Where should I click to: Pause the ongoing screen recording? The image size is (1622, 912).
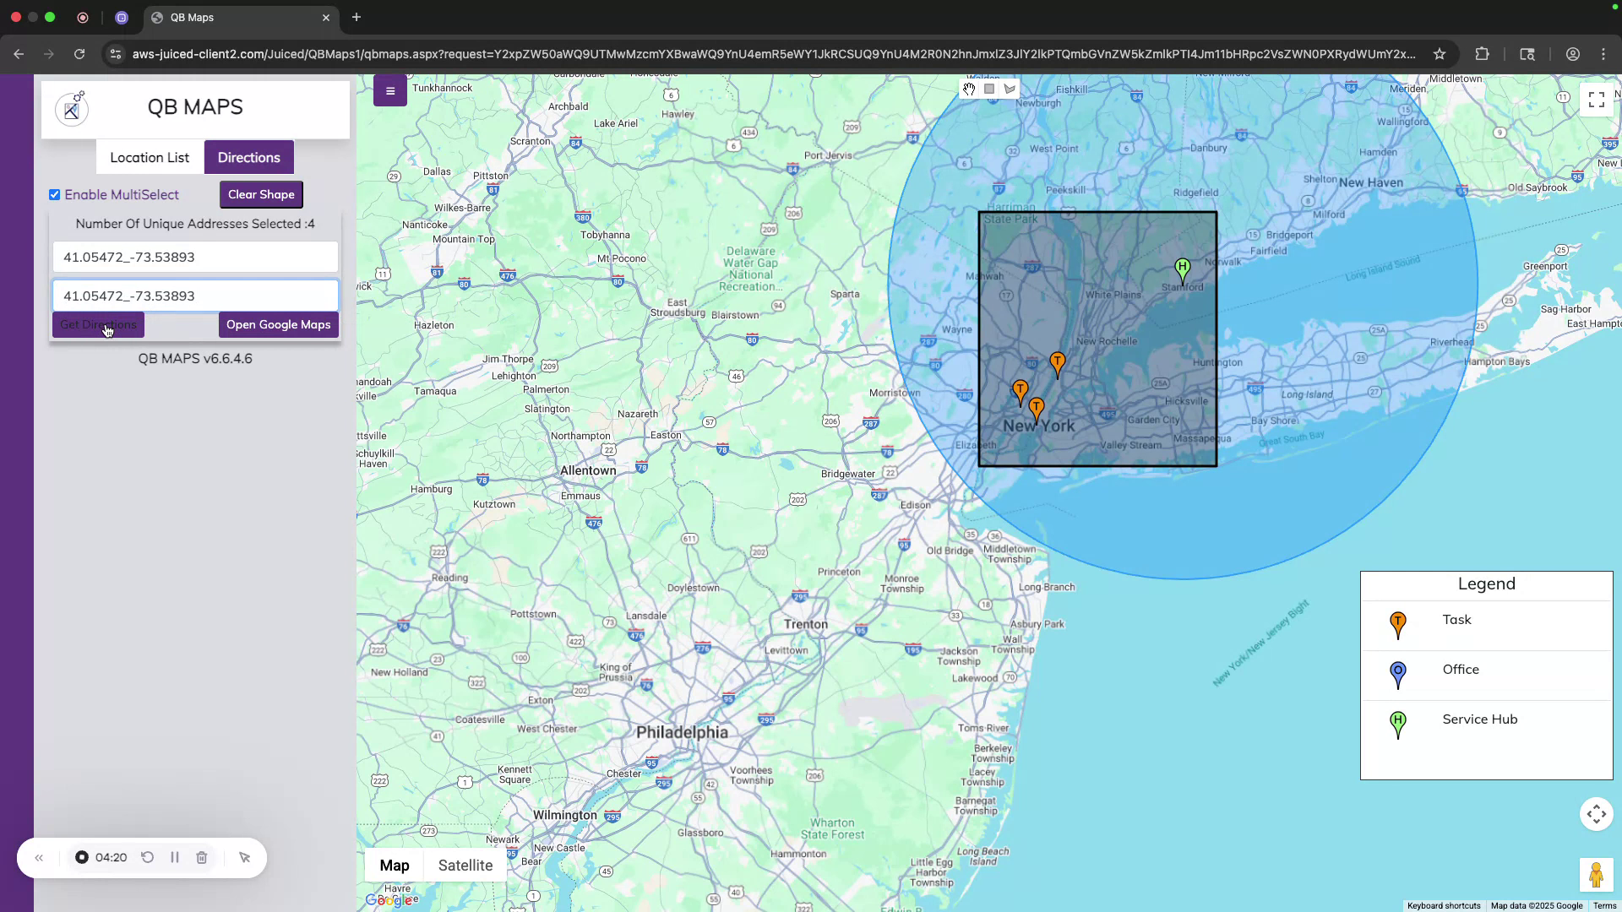[x=175, y=857]
